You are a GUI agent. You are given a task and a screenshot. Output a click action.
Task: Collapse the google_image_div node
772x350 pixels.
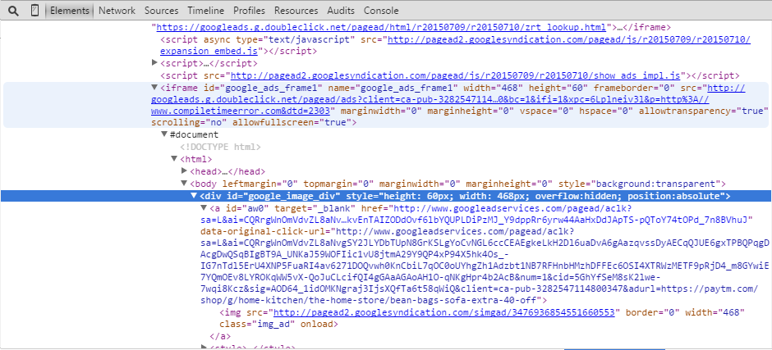194,196
